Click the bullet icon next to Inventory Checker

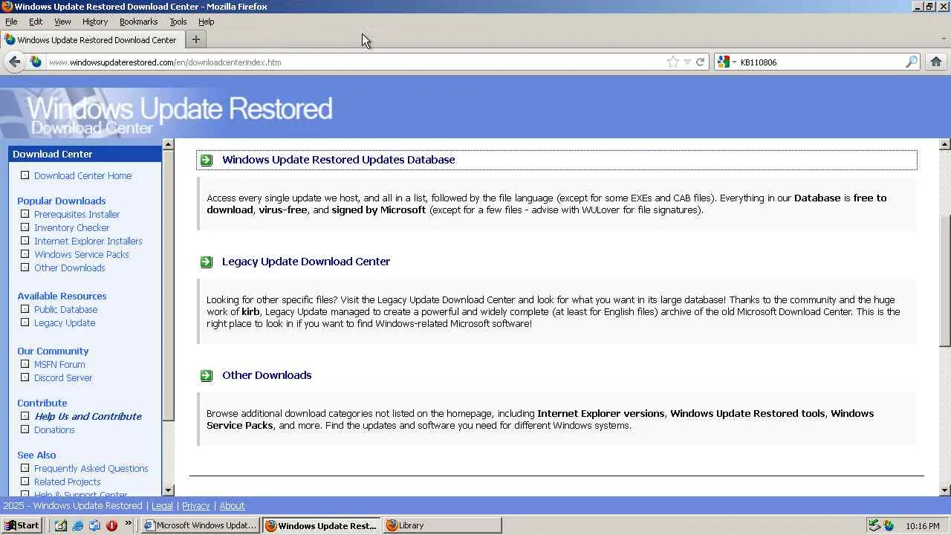click(25, 228)
